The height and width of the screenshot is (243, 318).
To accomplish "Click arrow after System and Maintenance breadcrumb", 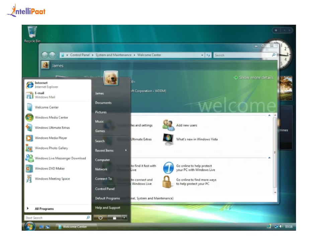I will (x=134, y=55).
